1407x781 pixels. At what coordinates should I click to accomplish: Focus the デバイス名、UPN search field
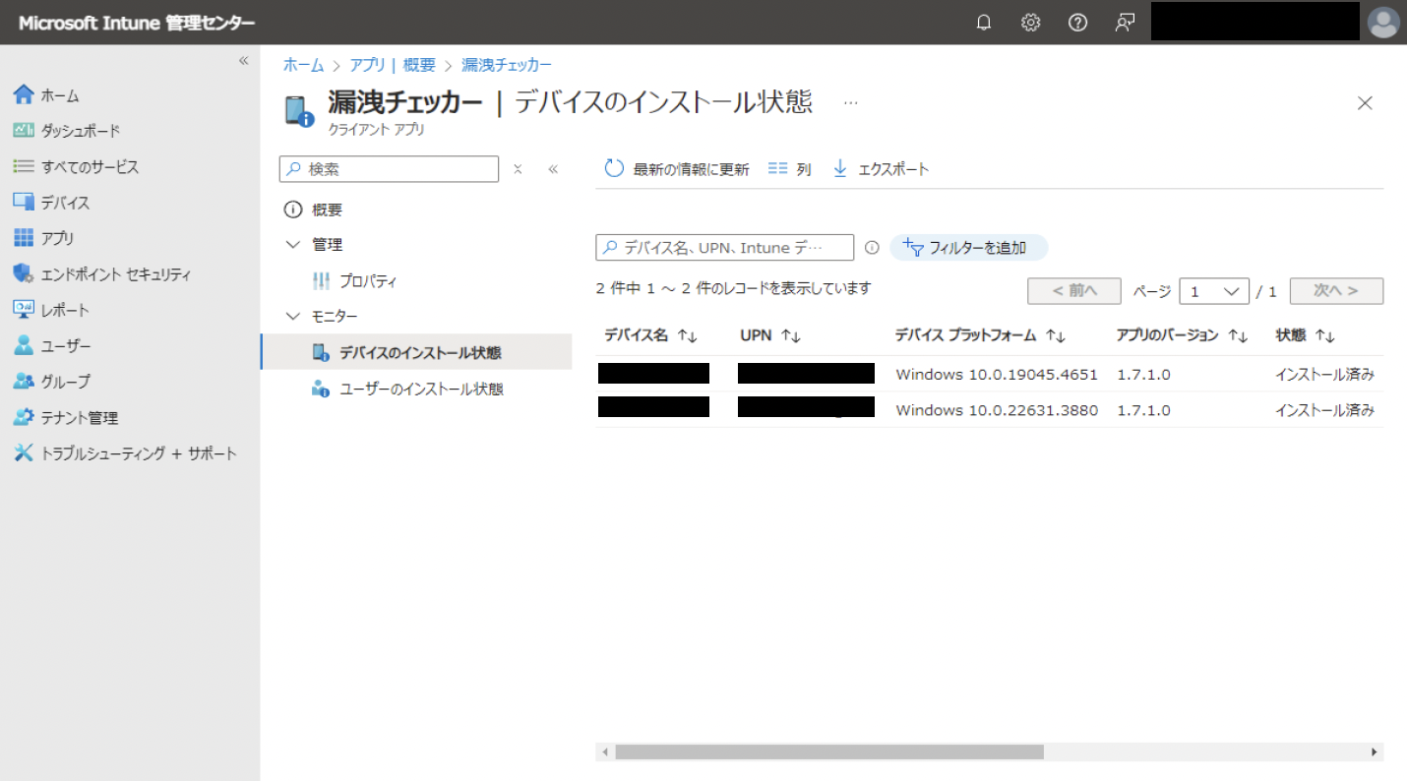[725, 248]
